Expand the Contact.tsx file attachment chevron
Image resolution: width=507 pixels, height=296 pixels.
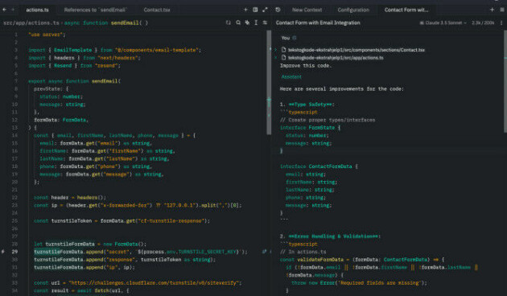tap(275, 50)
